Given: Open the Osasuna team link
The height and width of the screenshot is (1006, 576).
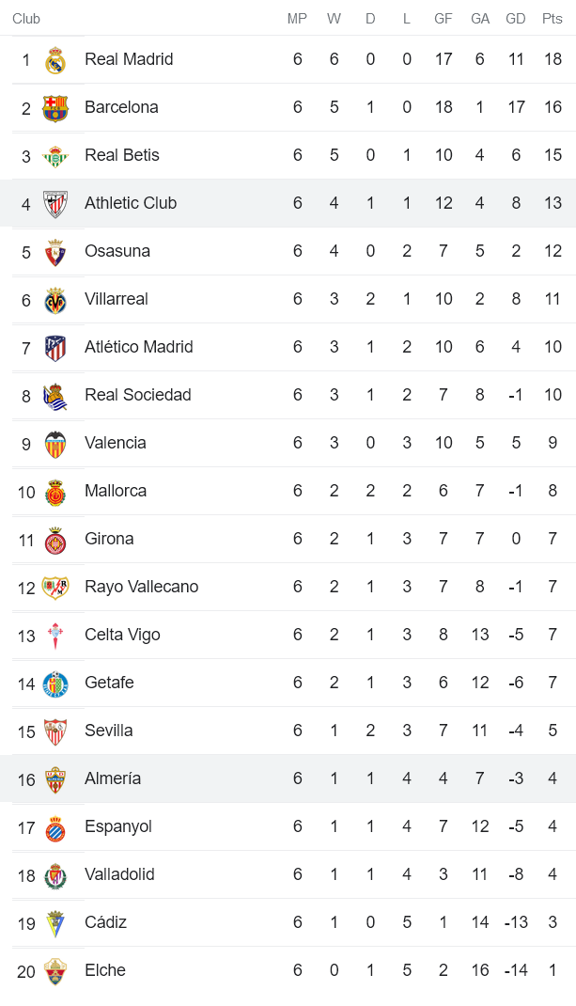Looking at the screenshot, I should coord(117,251).
